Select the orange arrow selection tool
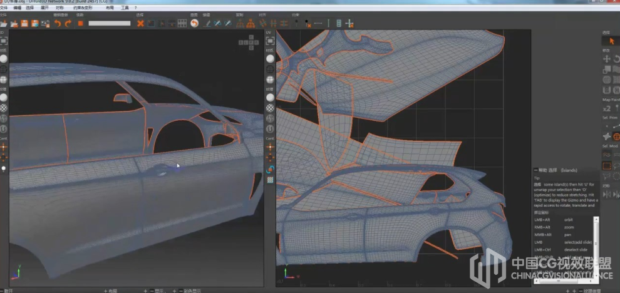This screenshot has height=293, width=620. [x=611, y=41]
